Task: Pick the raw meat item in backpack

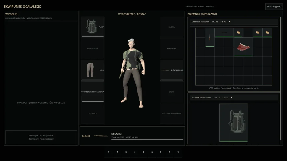Action: [x=243, y=47]
